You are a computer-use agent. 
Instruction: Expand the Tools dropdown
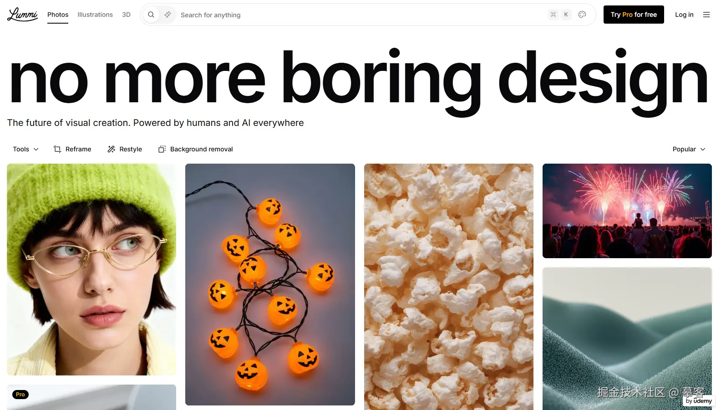[25, 149]
